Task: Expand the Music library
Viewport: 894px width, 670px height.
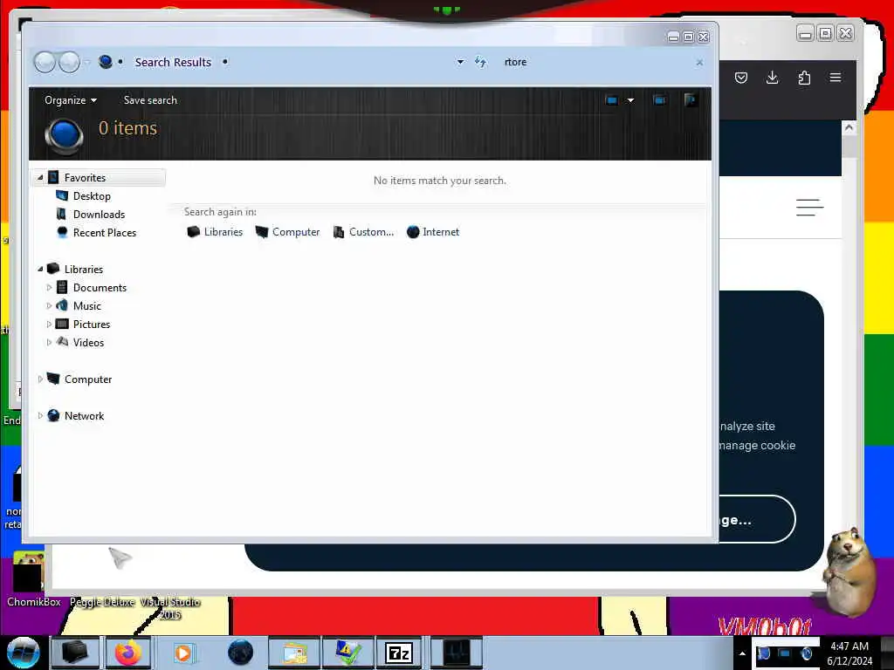Action: pos(49,306)
